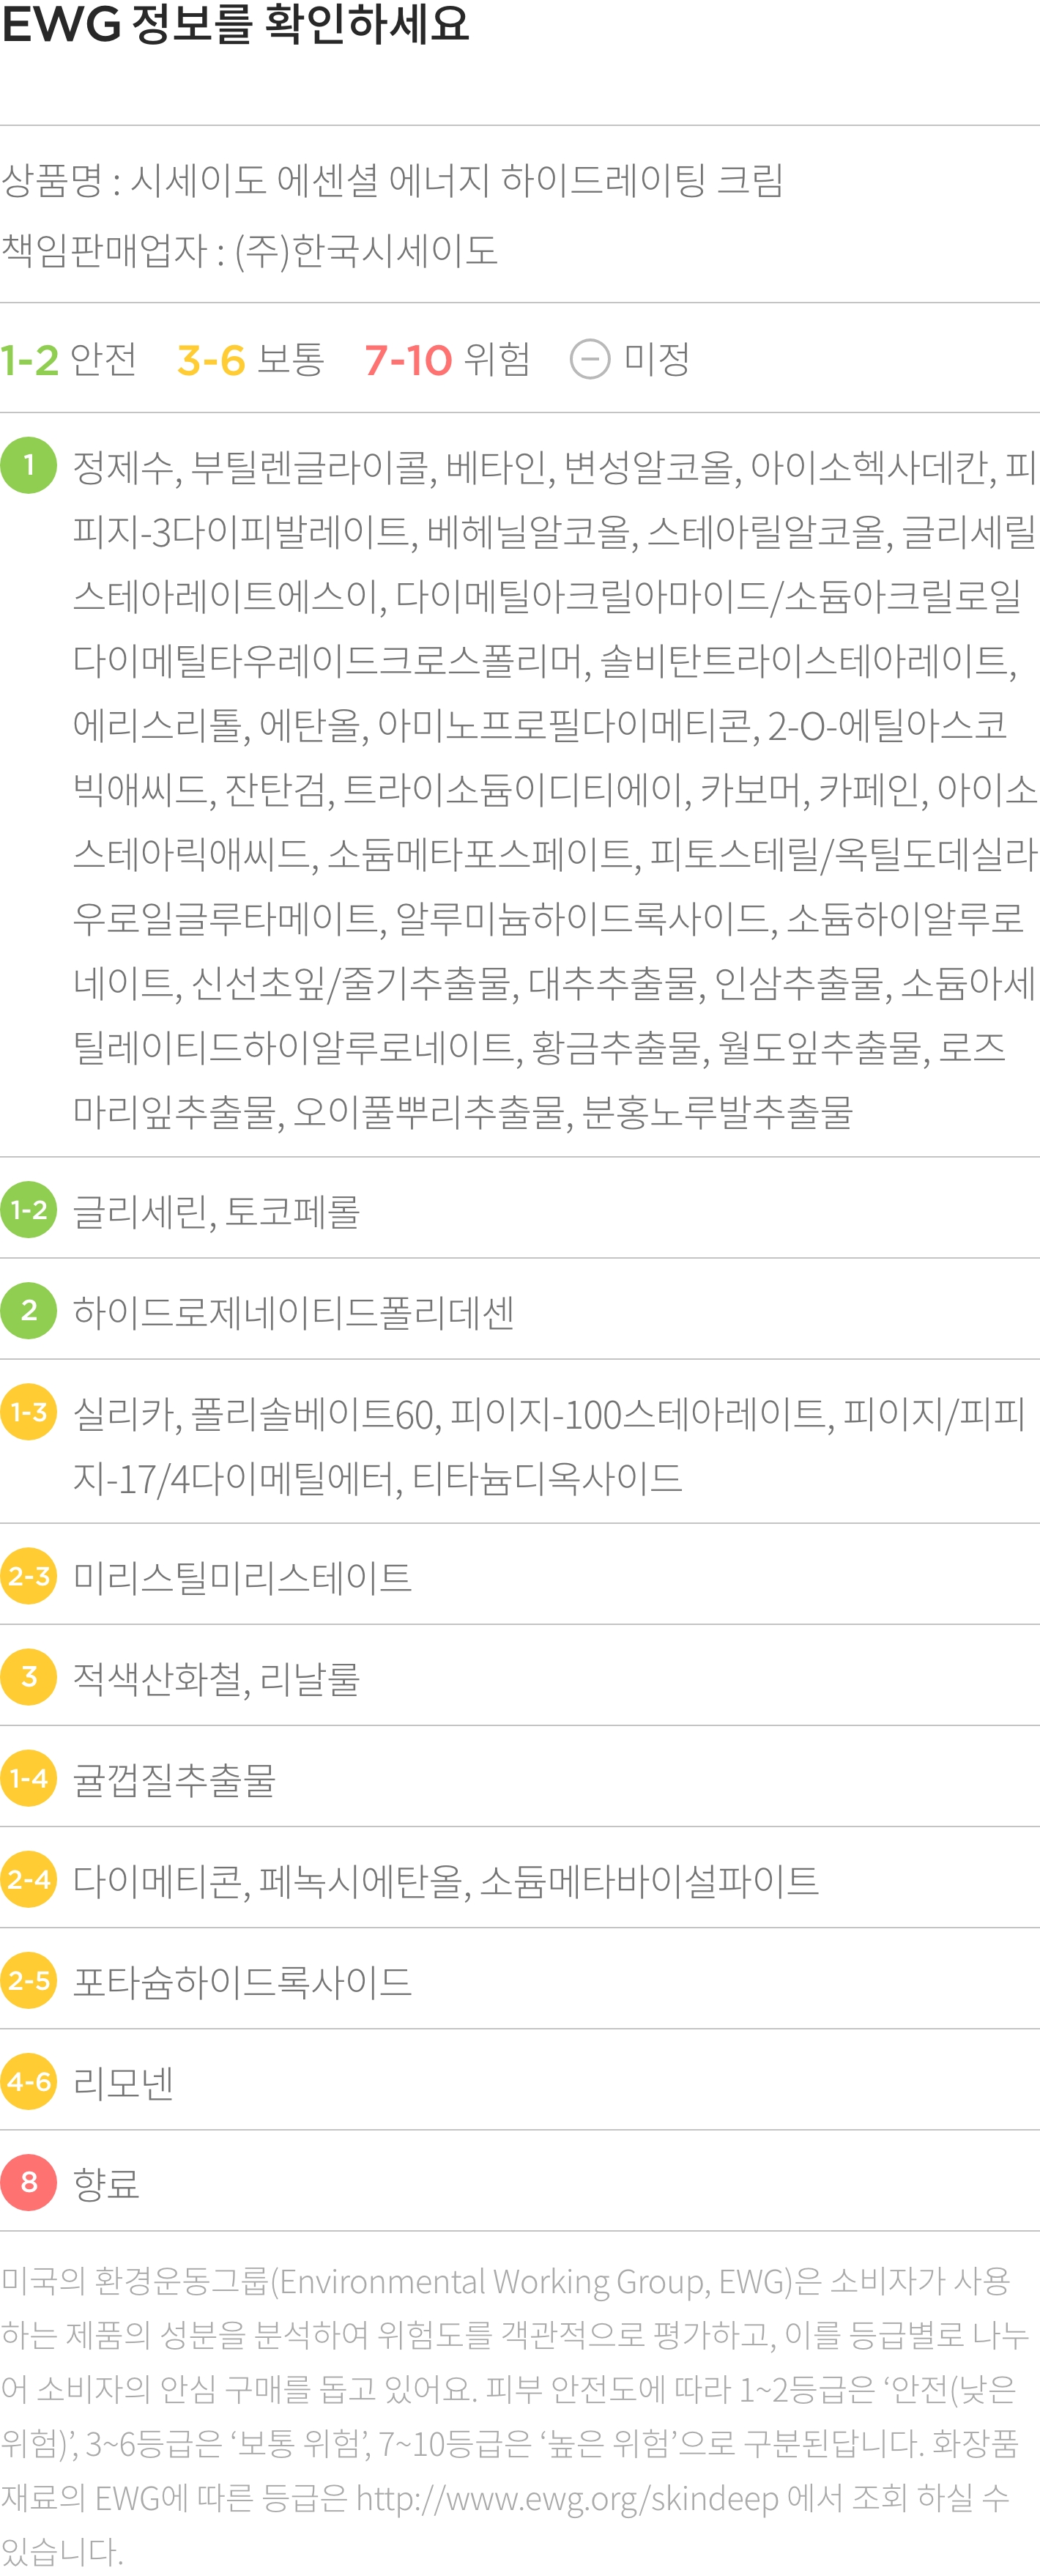Image resolution: width=1040 pixels, height=2576 pixels.
Task: Click the gray 미정 circle icon
Action: [x=590, y=359]
